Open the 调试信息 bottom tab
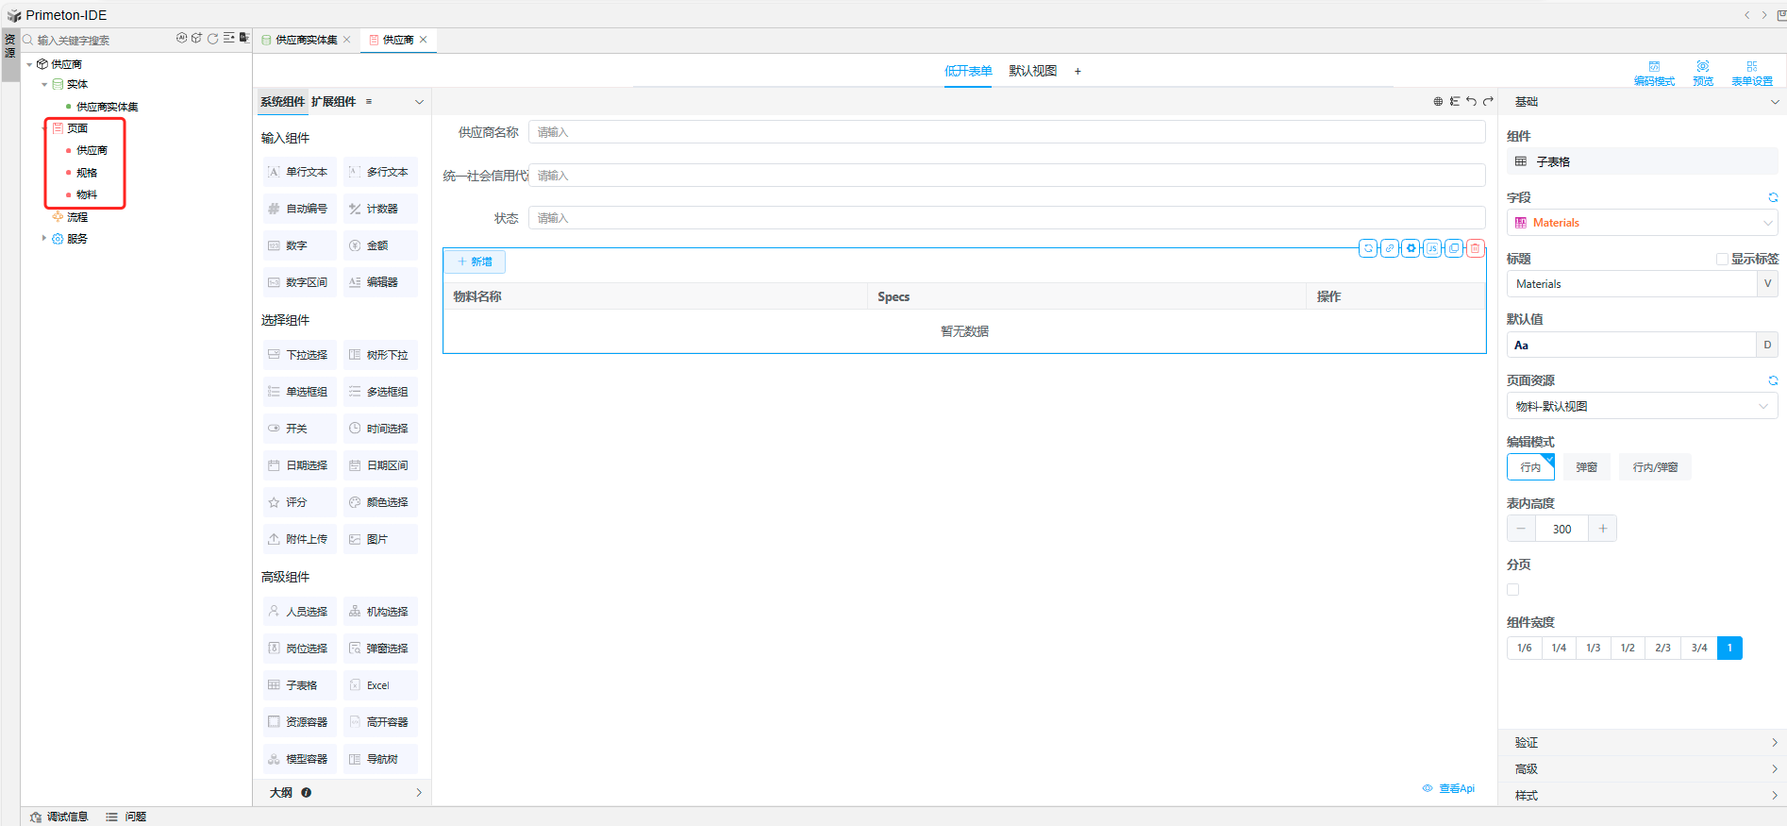1787x826 pixels. click(58, 817)
